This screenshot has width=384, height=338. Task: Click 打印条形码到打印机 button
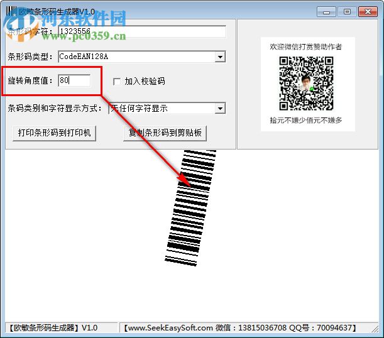(x=54, y=133)
